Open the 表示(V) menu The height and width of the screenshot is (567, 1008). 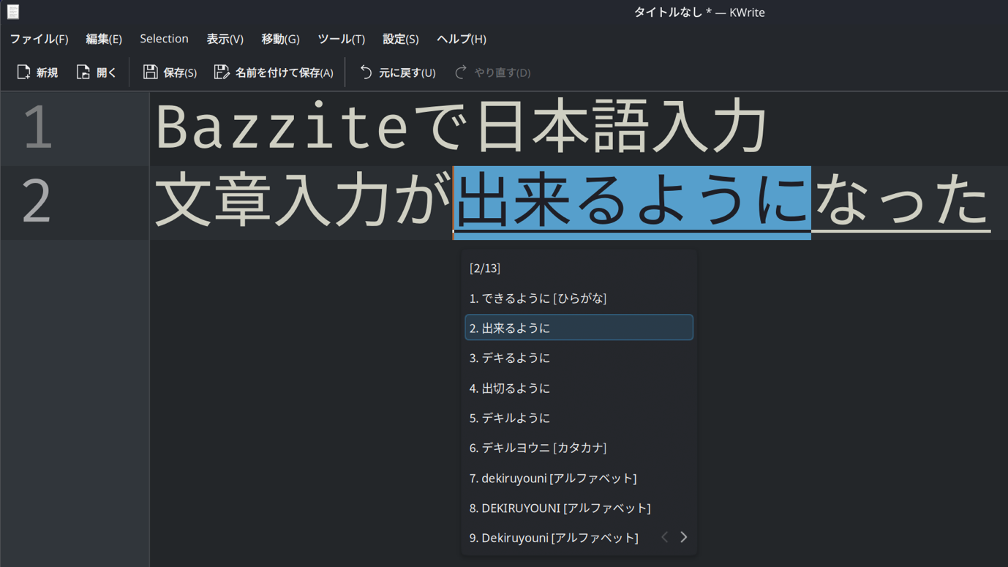225,39
